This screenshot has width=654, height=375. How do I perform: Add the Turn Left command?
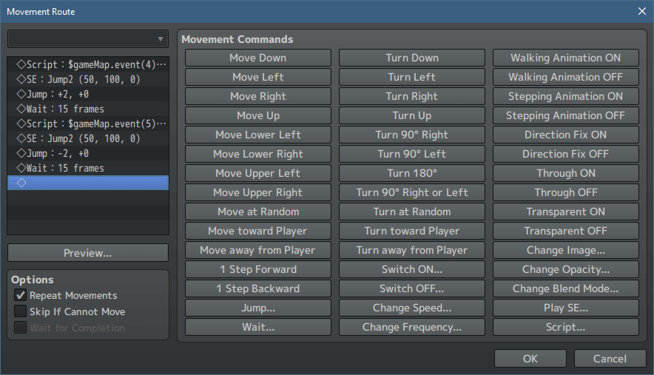[412, 77]
